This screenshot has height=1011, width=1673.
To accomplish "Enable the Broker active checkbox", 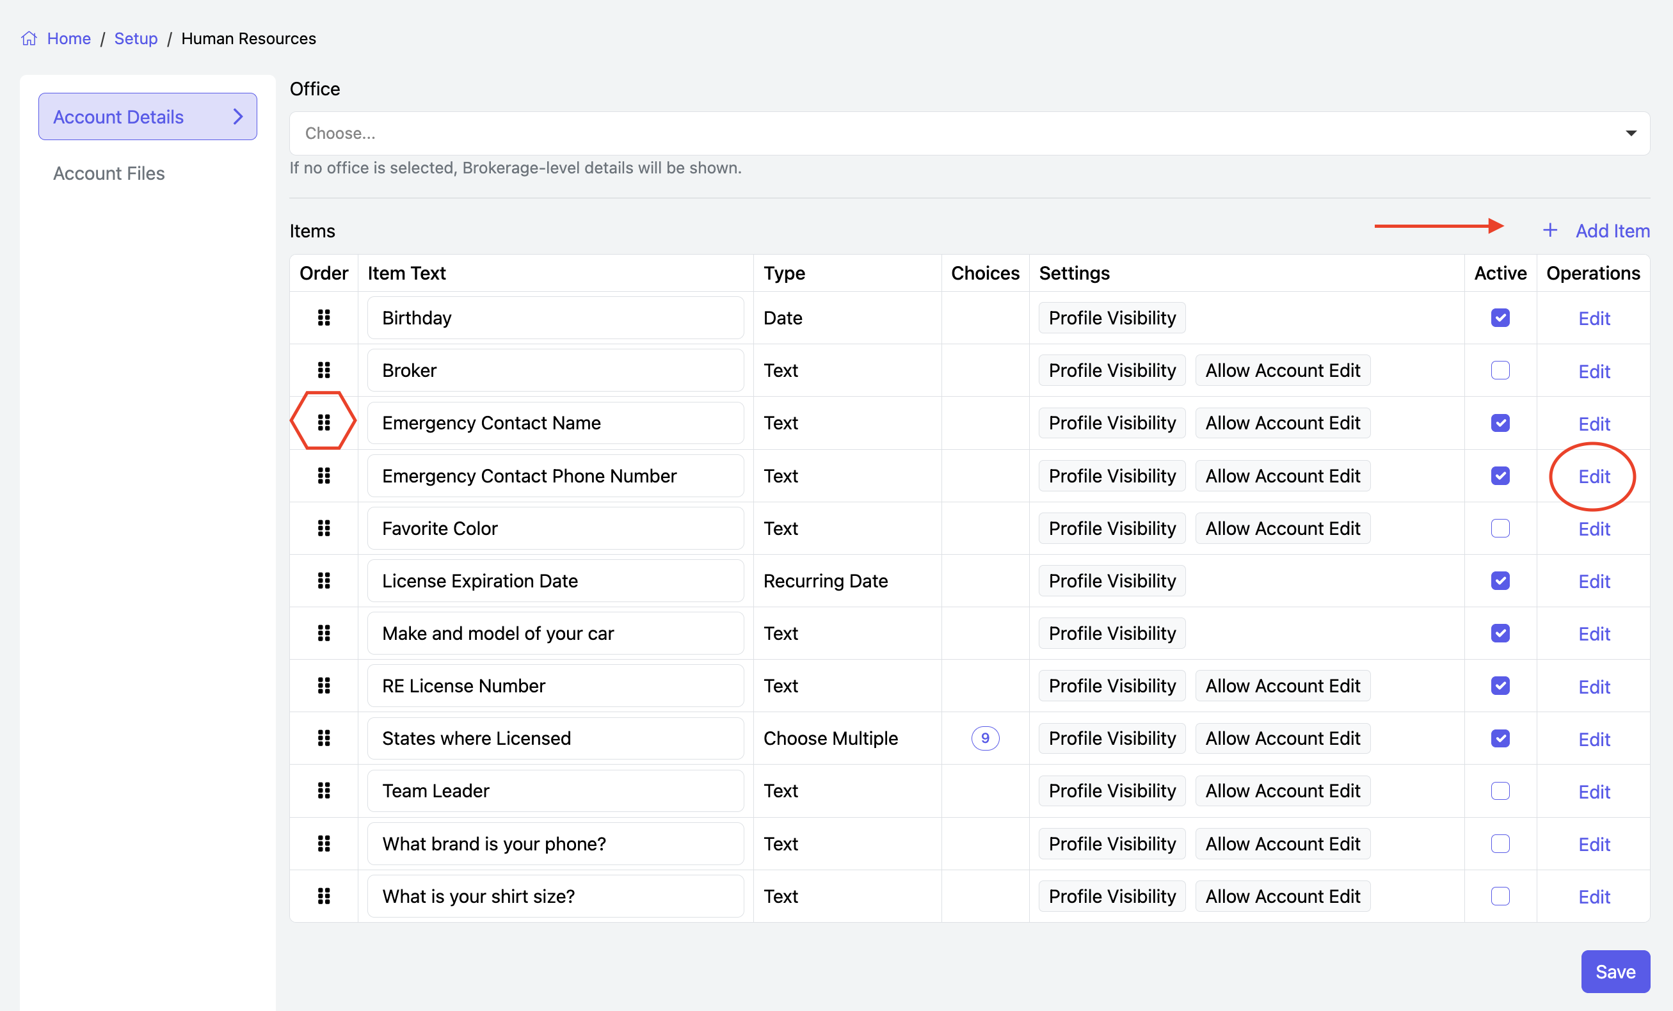I will pos(1500,370).
